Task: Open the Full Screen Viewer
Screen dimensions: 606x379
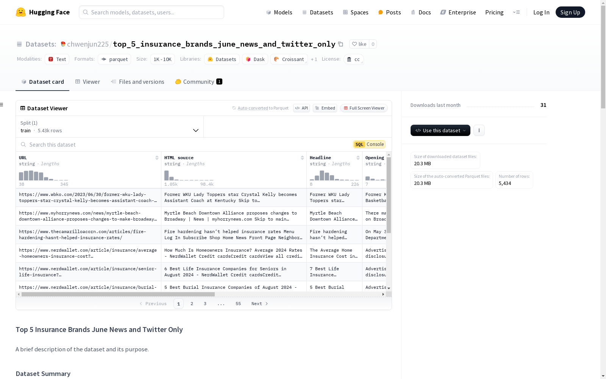Action: (364, 108)
